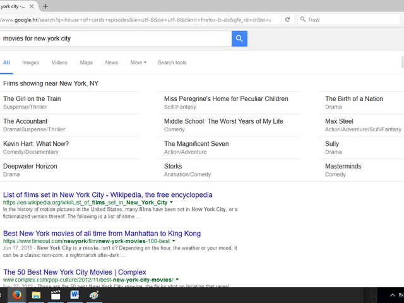
Task: Show hidden system tray icons chevron
Action: pyautogui.click(x=393, y=295)
